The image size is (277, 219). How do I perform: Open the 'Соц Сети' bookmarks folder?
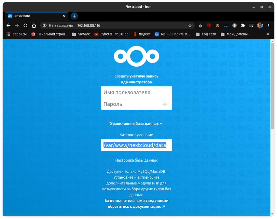(x=206, y=34)
